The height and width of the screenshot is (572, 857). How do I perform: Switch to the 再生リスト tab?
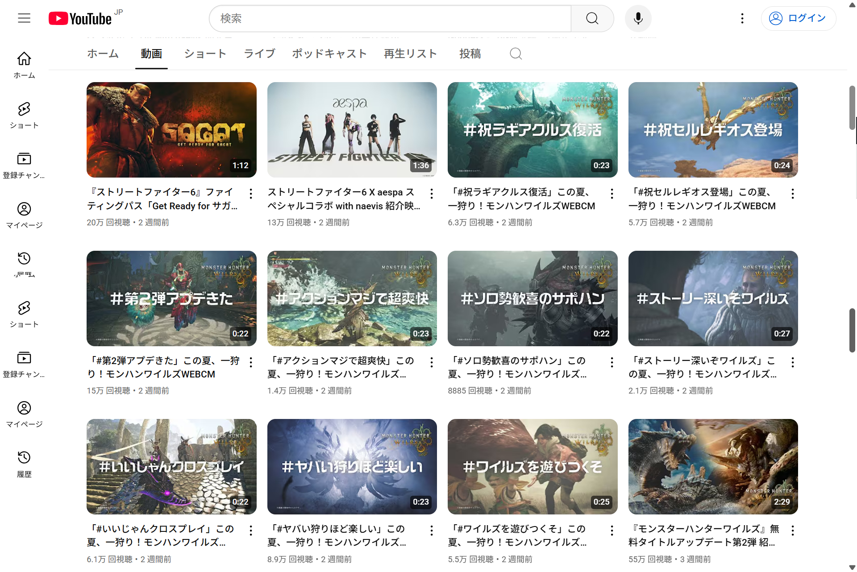pyautogui.click(x=410, y=54)
